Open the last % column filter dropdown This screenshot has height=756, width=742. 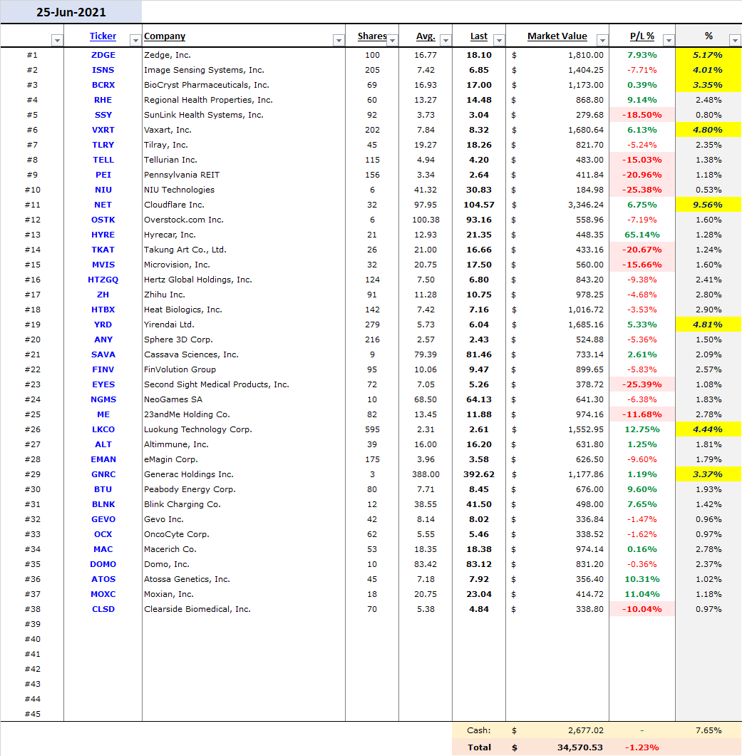point(735,41)
